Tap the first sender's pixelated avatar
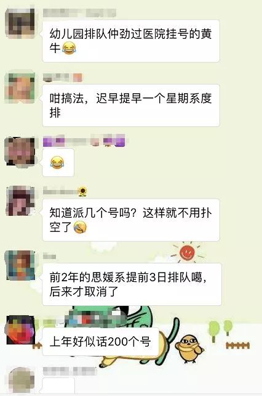 tap(20, 23)
